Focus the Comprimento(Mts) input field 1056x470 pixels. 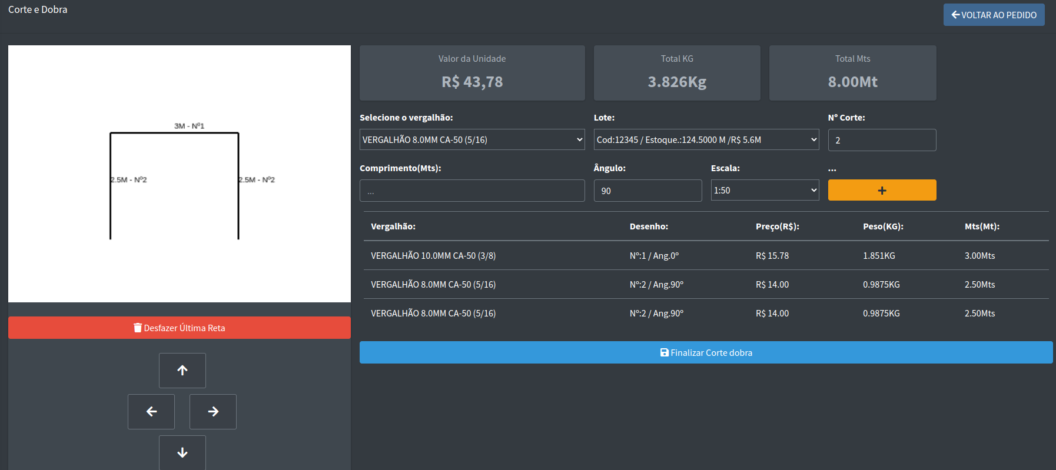[x=472, y=191]
